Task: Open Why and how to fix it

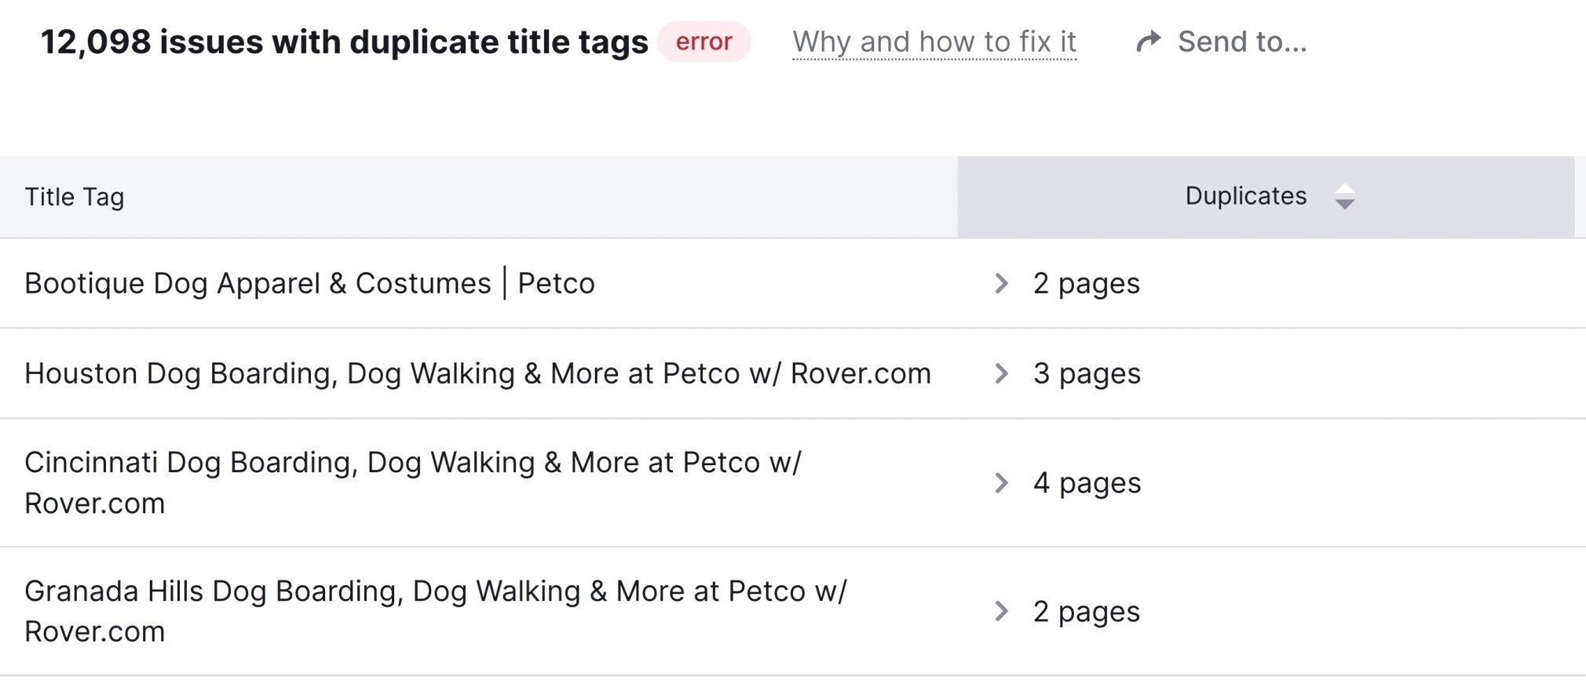Action: tap(934, 42)
